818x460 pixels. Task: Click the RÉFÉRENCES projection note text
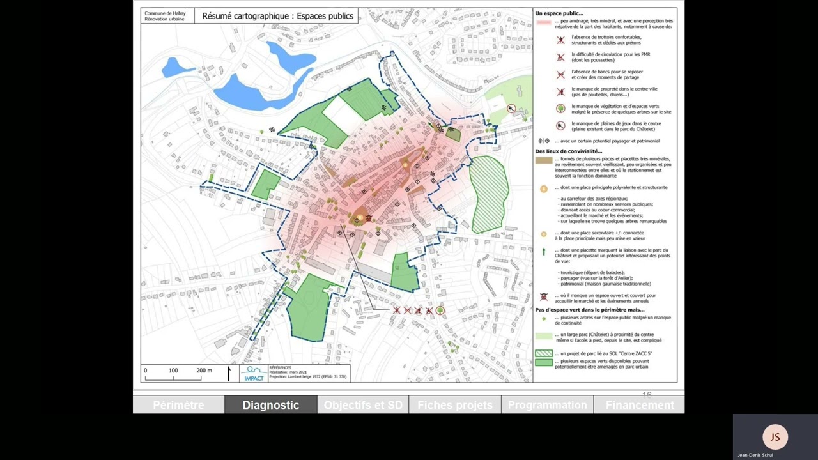coord(308,372)
